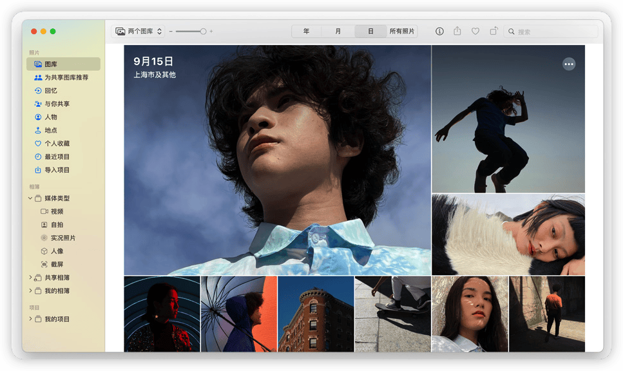Image resolution: width=623 pixels, height=371 pixels.
Task: Click the share icon in toolbar
Action: [x=457, y=30]
